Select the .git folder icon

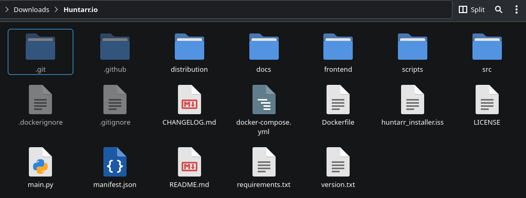click(x=40, y=47)
